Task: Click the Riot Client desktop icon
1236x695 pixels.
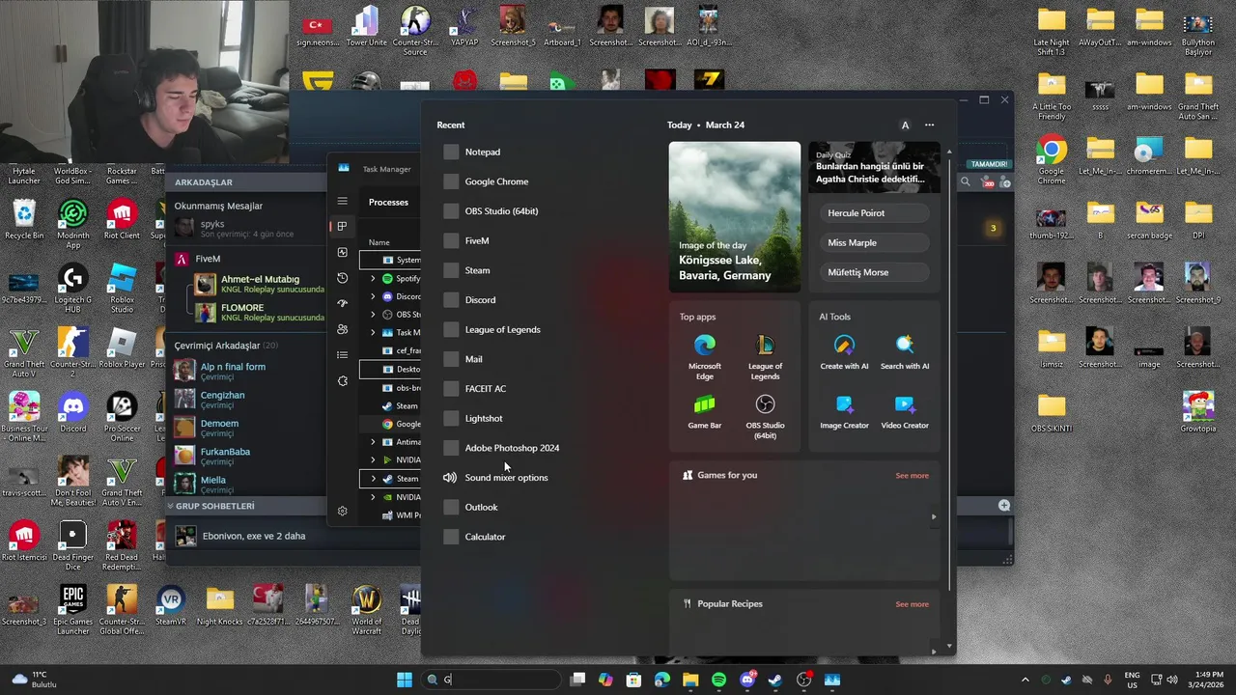Action: click(122, 219)
